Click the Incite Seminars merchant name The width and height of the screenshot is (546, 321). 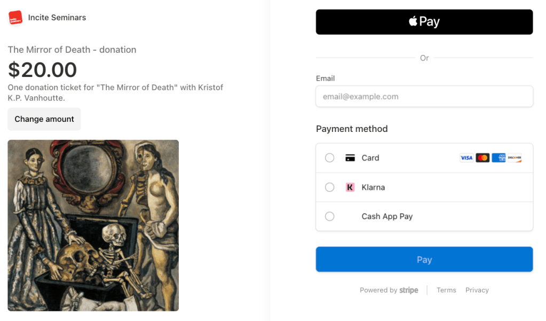point(57,18)
